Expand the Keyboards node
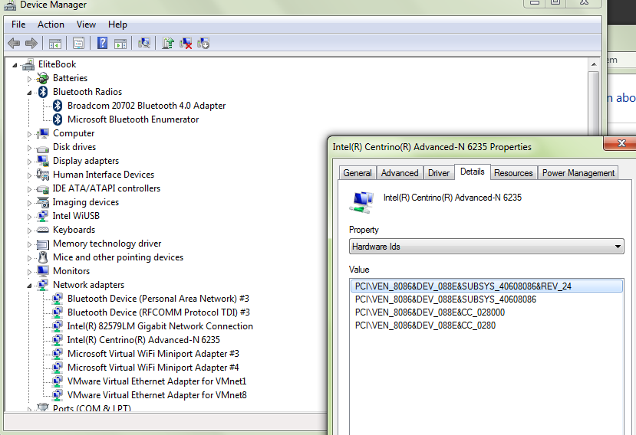 (x=29, y=231)
